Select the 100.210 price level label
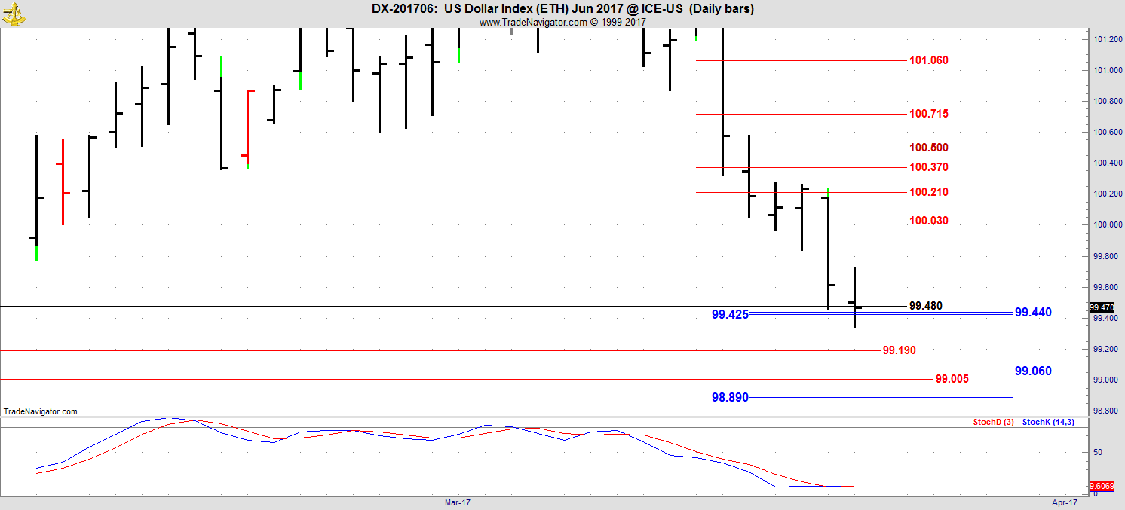This screenshot has height=510, width=1125. point(929,192)
